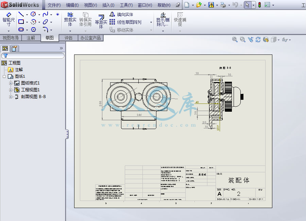This screenshot has width=306, height=221.
Task: Open the PropertyManager tab
Action: pos(14,48)
